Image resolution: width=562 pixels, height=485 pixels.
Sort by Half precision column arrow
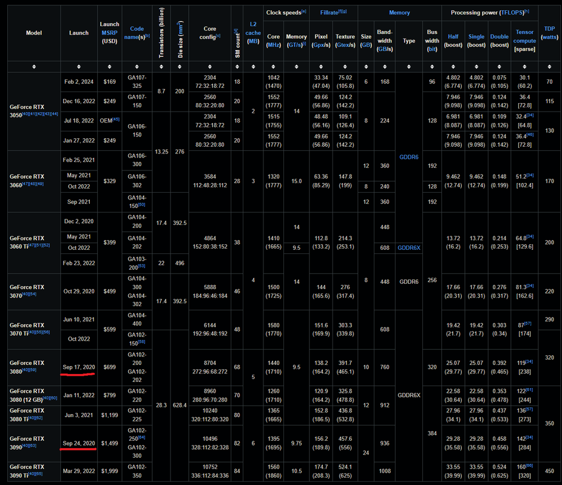point(453,67)
